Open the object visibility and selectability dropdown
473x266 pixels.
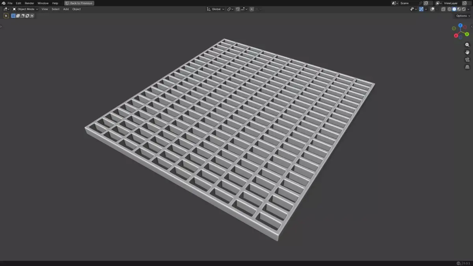coord(413,9)
